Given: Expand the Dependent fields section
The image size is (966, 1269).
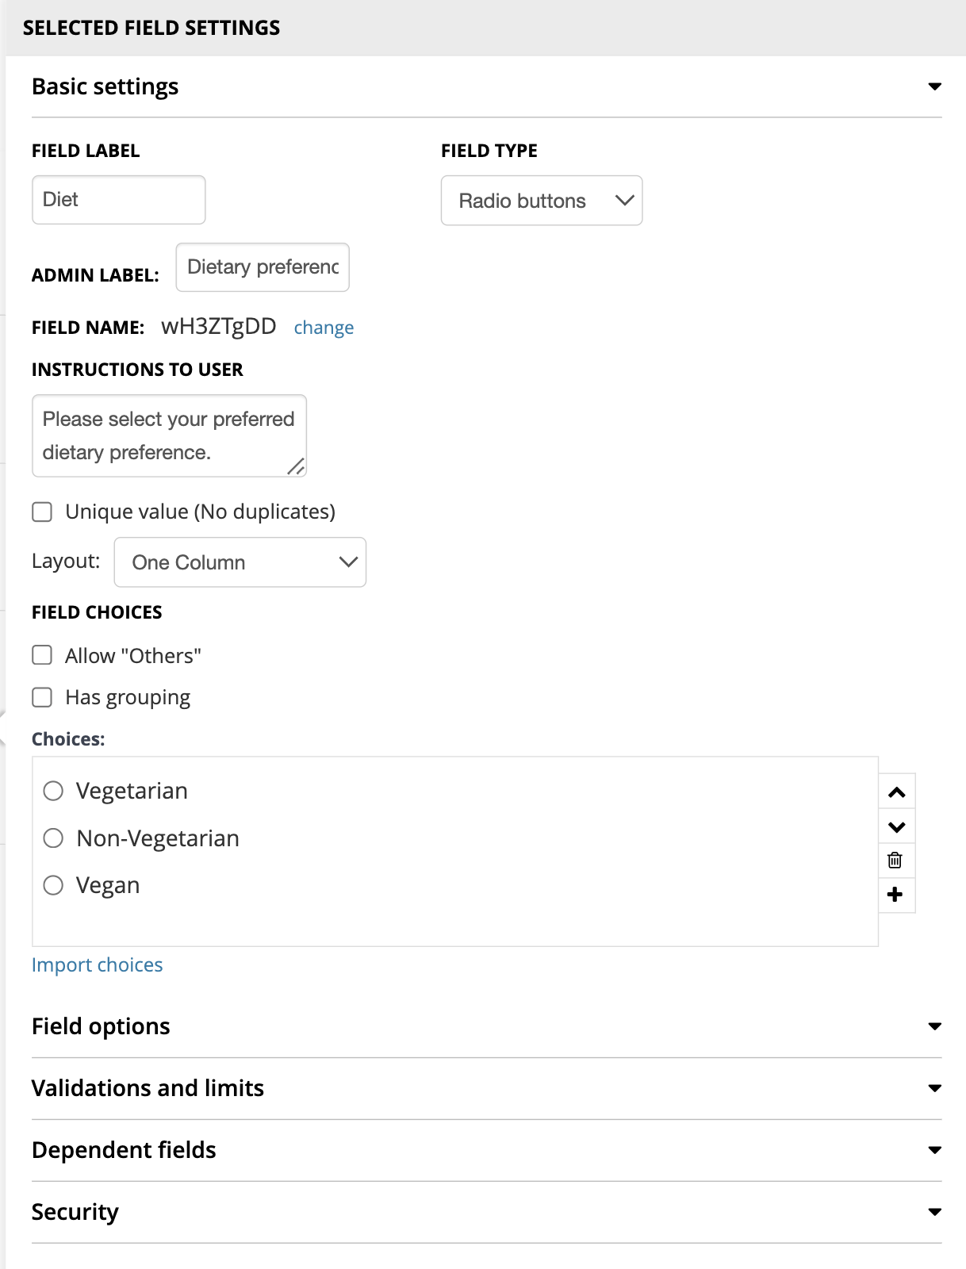Looking at the screenshot, I should (x=935, y=1150).
